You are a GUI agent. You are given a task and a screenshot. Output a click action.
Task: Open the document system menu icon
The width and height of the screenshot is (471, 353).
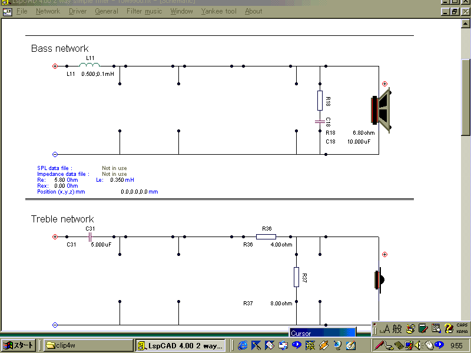pos(7,11)
